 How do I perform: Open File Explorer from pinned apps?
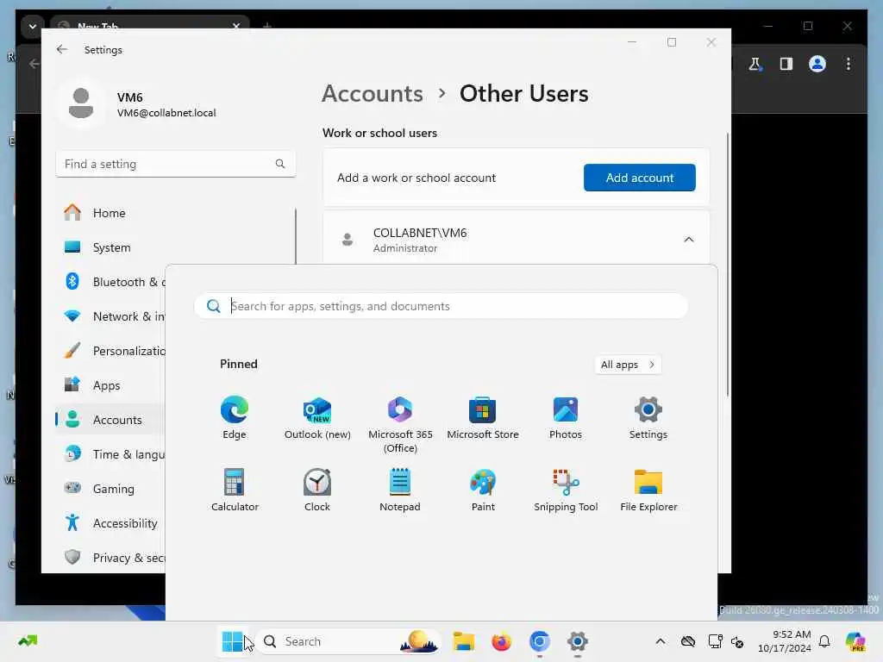pos(648,490)
